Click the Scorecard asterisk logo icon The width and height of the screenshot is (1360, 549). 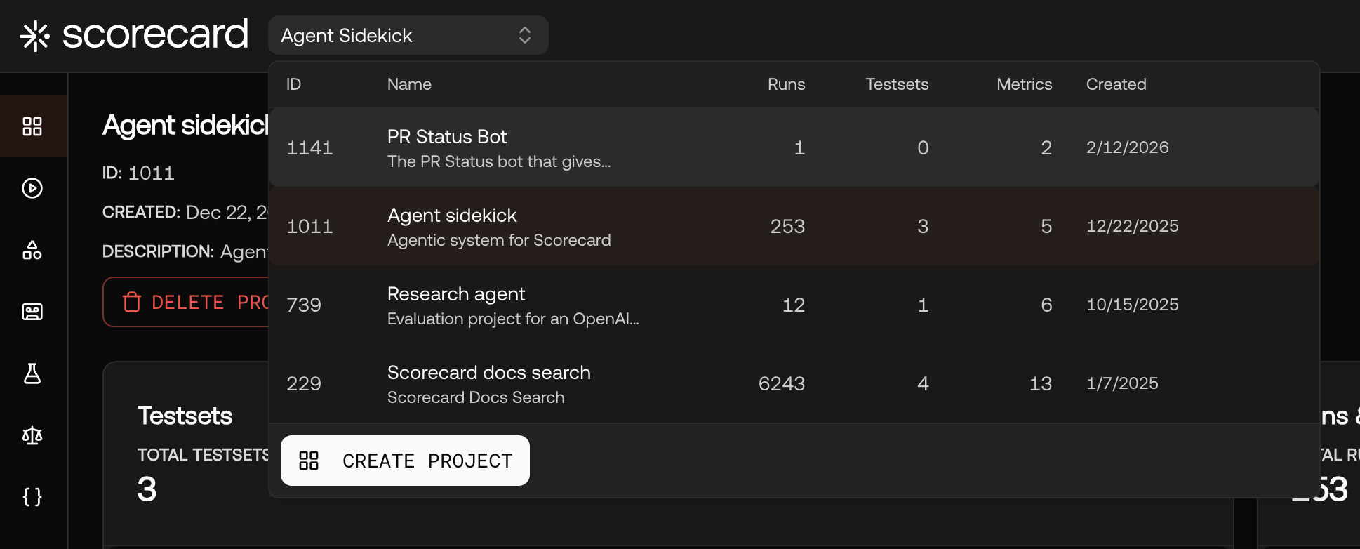[x=34, y=36]
